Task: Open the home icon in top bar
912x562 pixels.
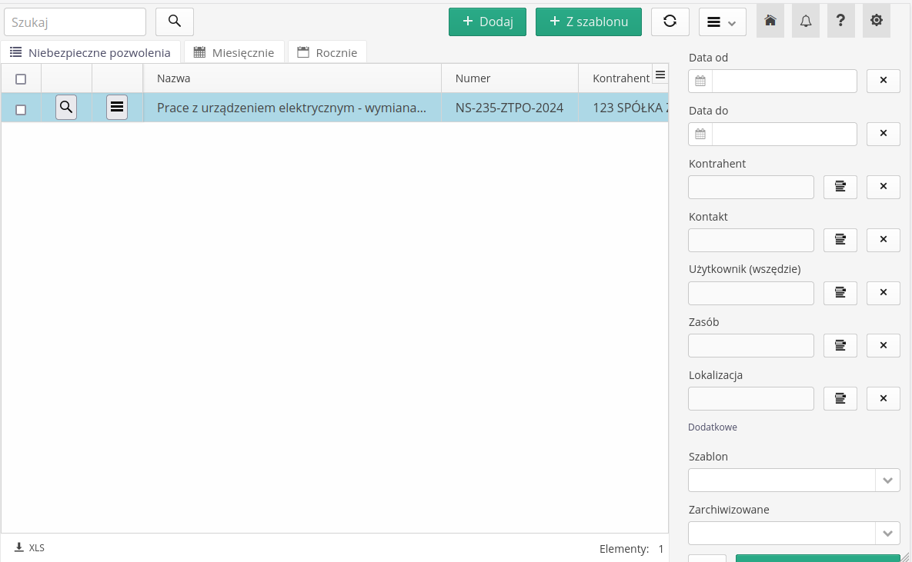Action: 770,21
